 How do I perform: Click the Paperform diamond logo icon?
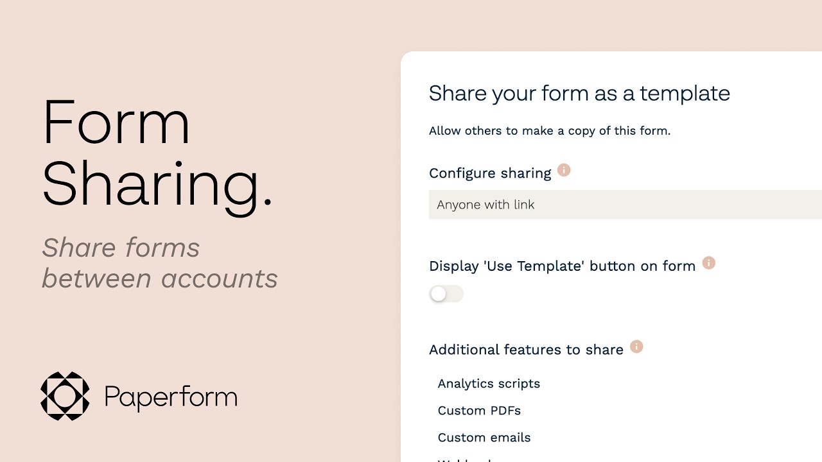coord(65,396)
